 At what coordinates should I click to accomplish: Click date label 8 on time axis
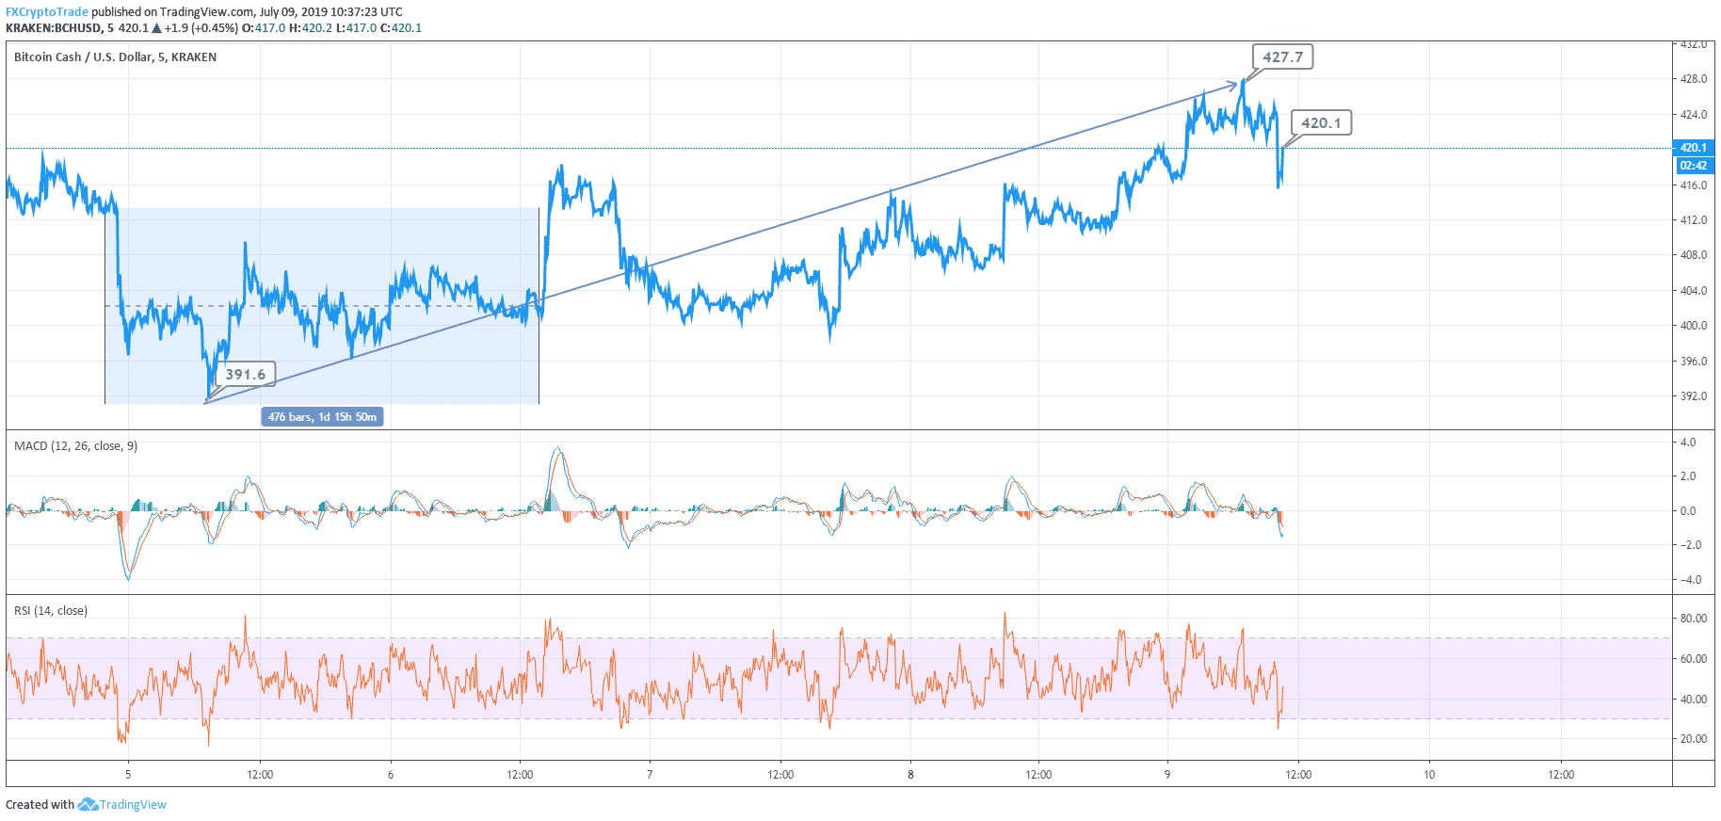click(910, 775)
